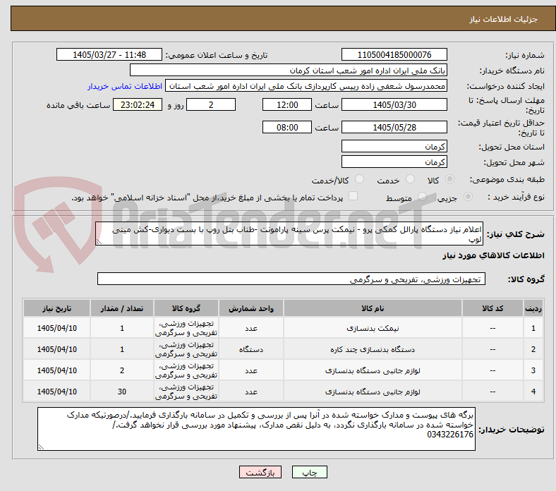Click the واحد شمارش column header

pos(251,308)
